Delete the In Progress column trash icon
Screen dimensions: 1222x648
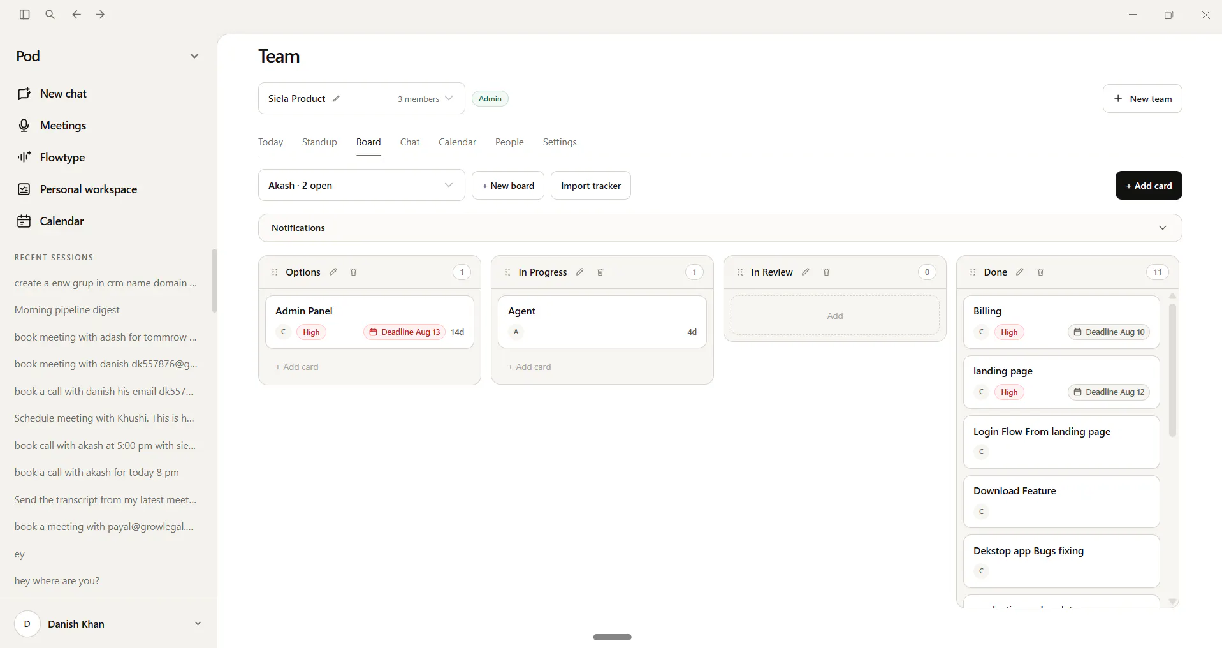coord(600,272)
